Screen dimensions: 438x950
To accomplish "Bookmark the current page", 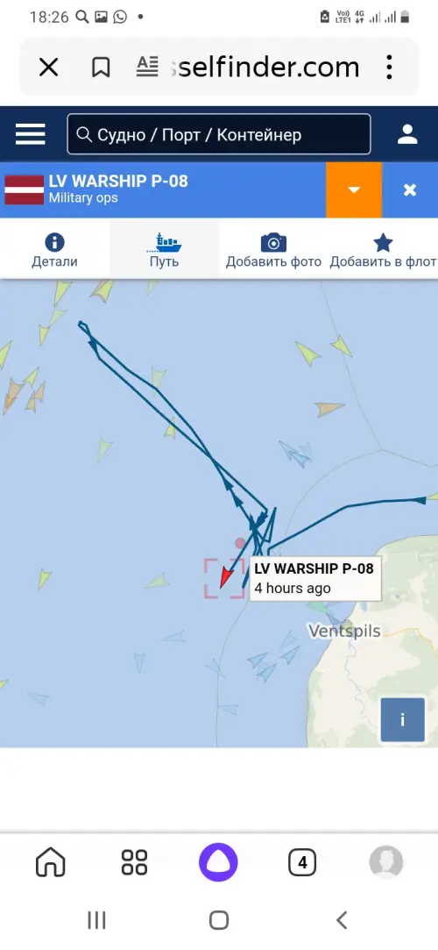I will coord(101,68).
